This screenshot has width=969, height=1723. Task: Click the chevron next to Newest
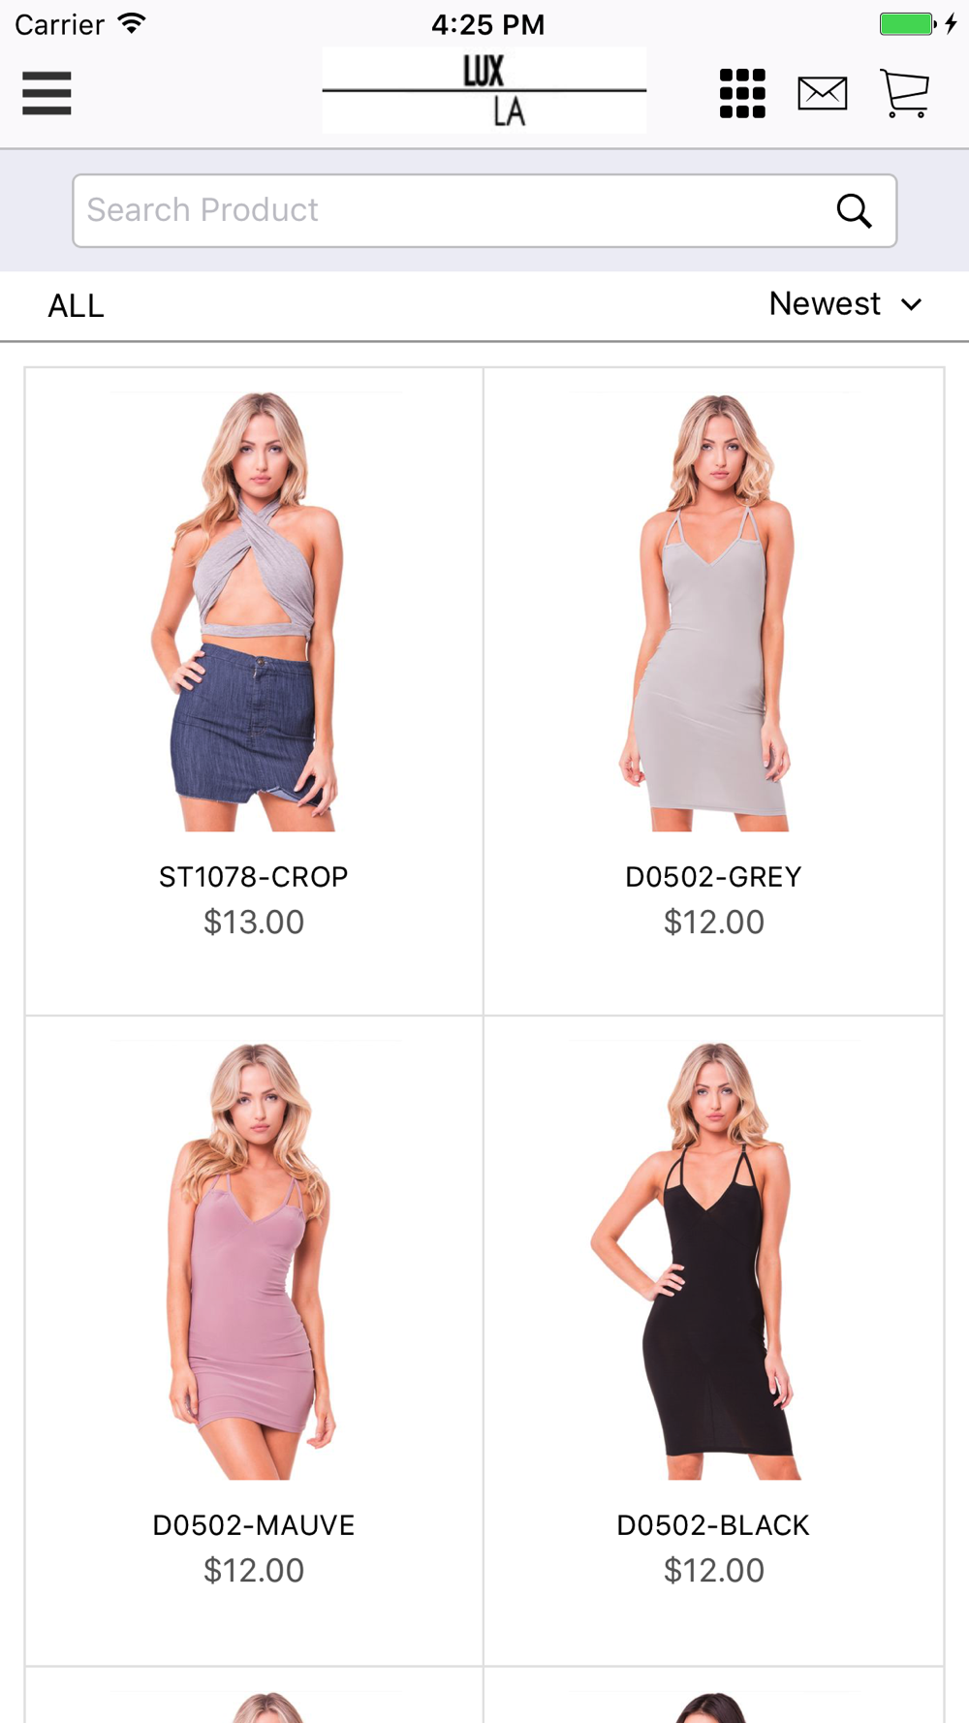pos(911,304)
